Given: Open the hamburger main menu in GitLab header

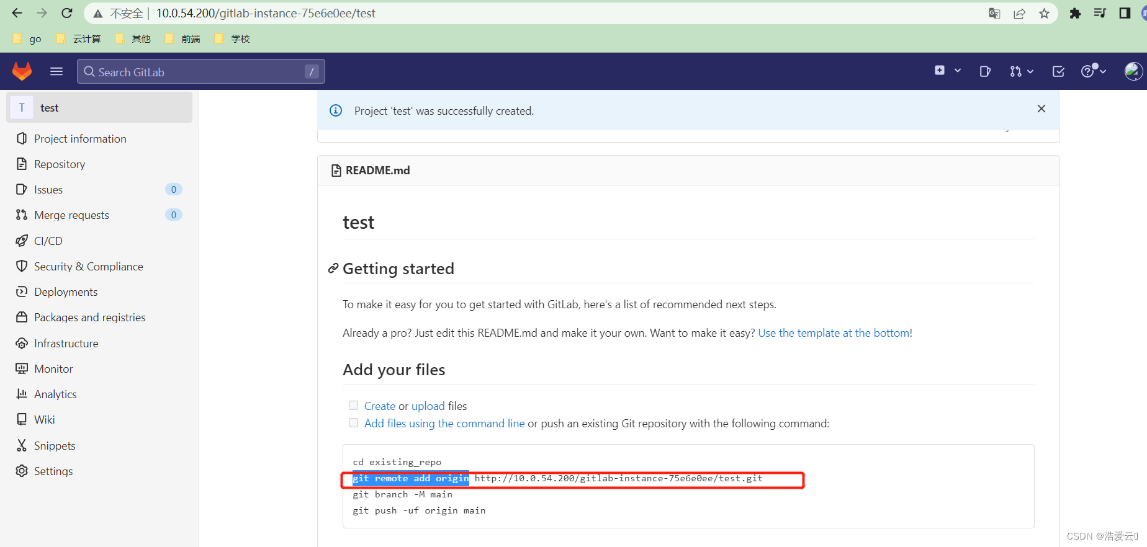Looking at the screenshot, I should tap(56, 71).
